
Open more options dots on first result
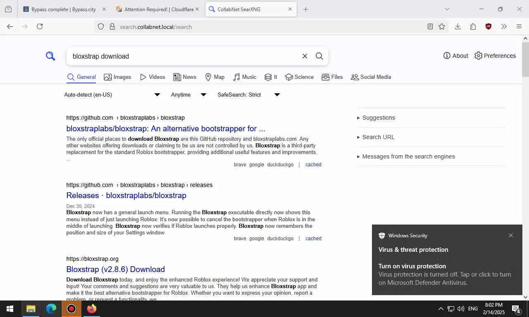pos(299,165)
